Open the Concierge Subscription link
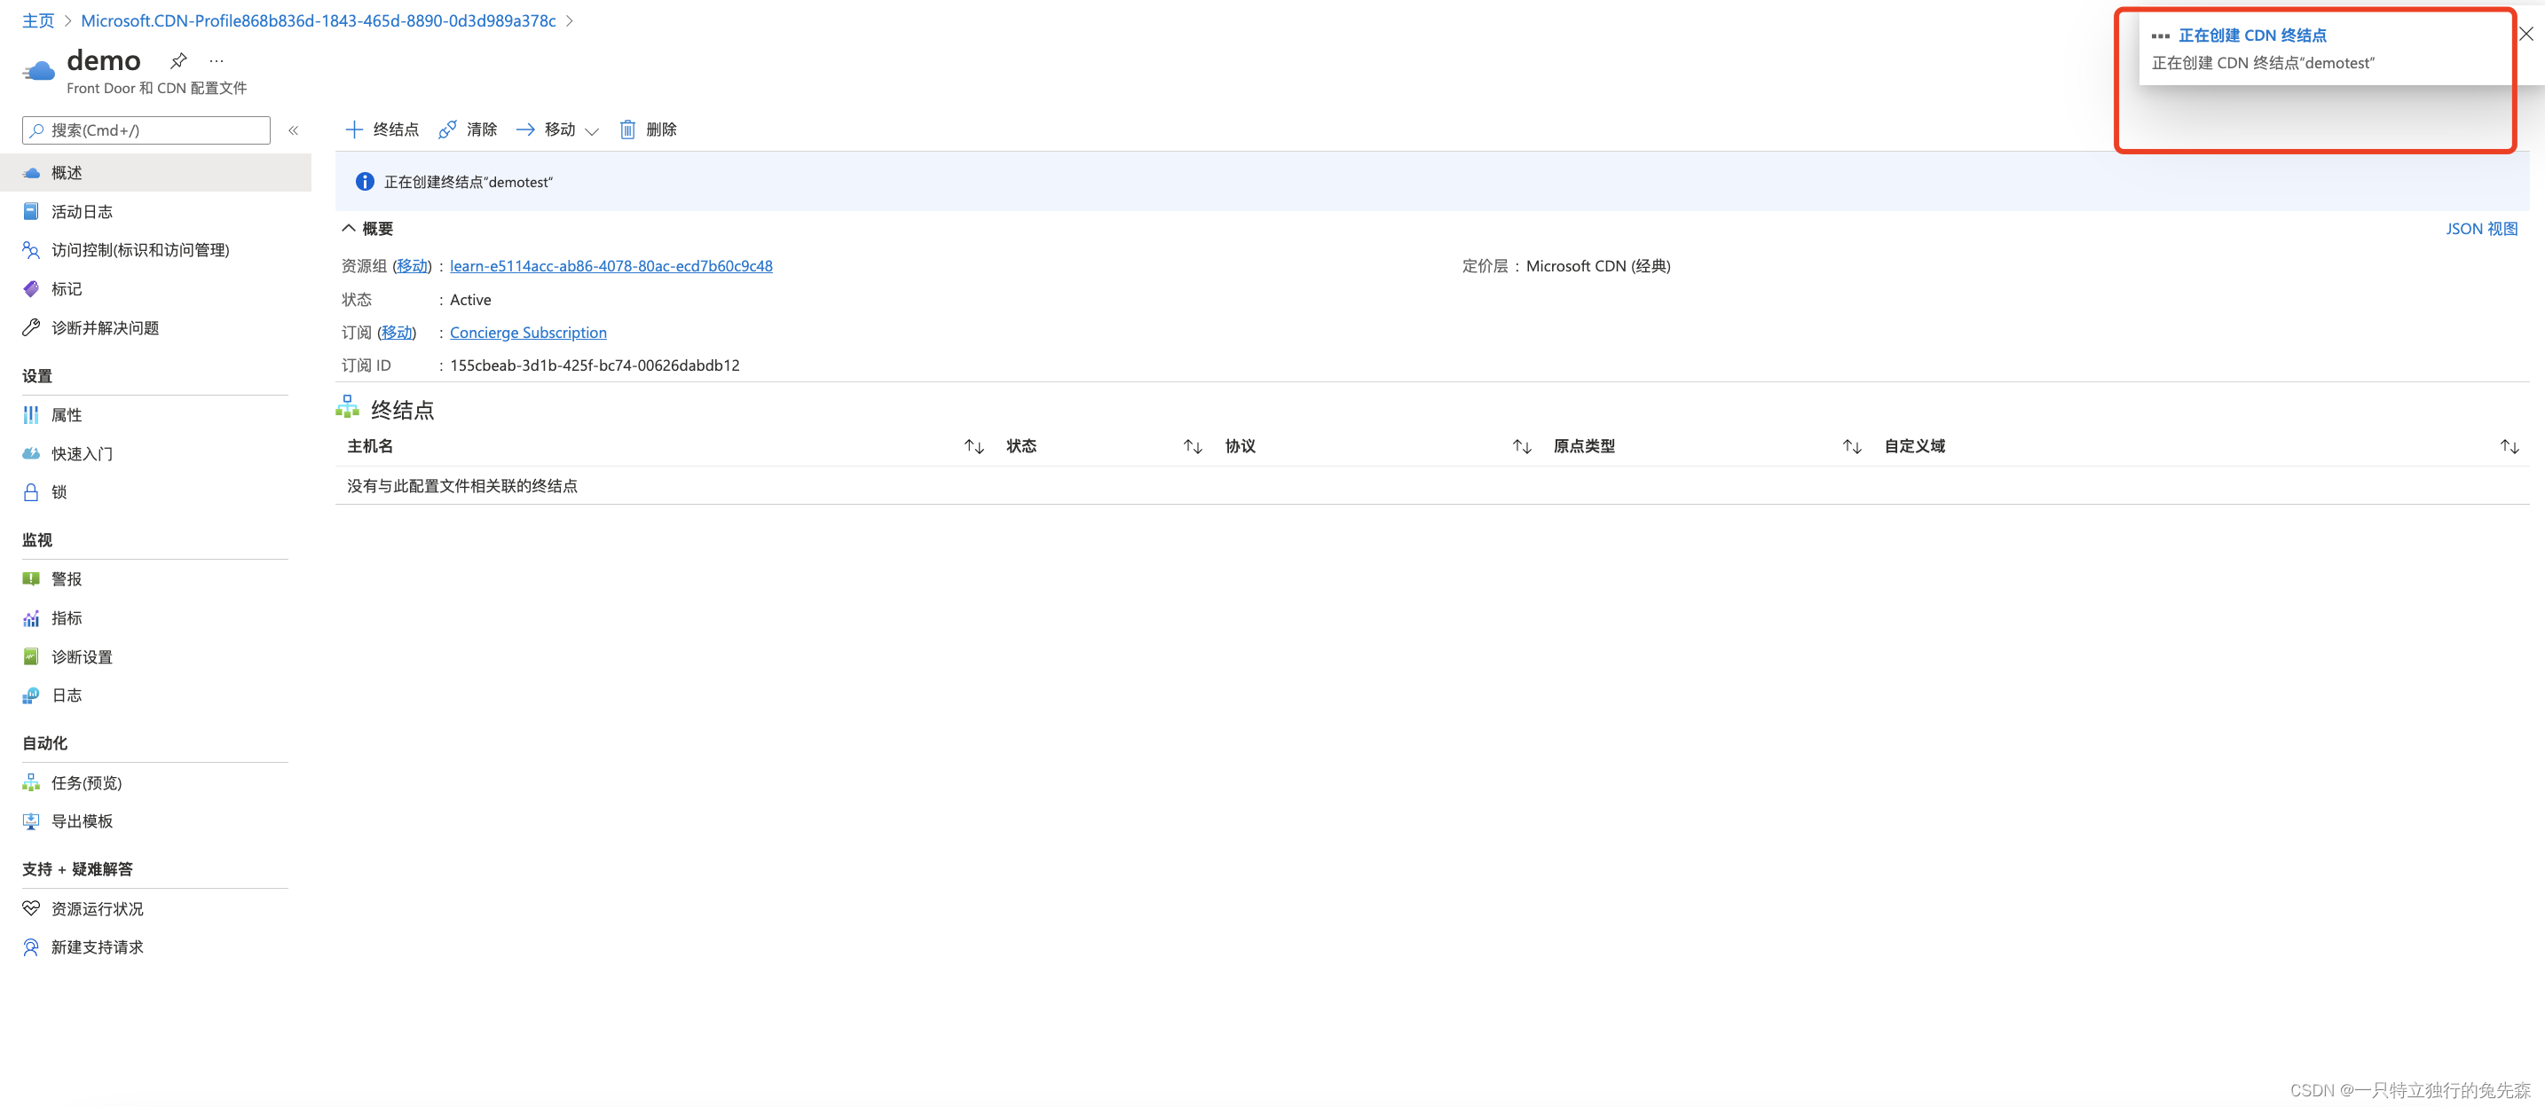Image resolution: width=2545 pixels, height=1107 pixels. coord(528,333)
